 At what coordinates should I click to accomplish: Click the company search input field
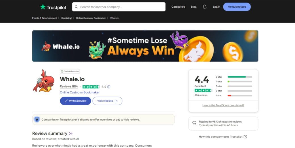click(x=122, y=7)
